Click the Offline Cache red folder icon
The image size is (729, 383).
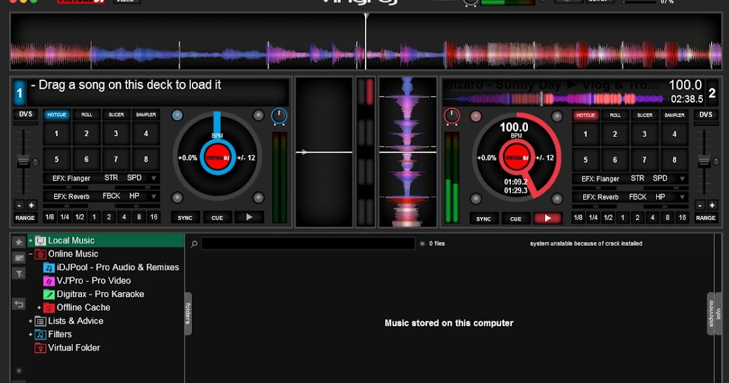tap(49, 308)
